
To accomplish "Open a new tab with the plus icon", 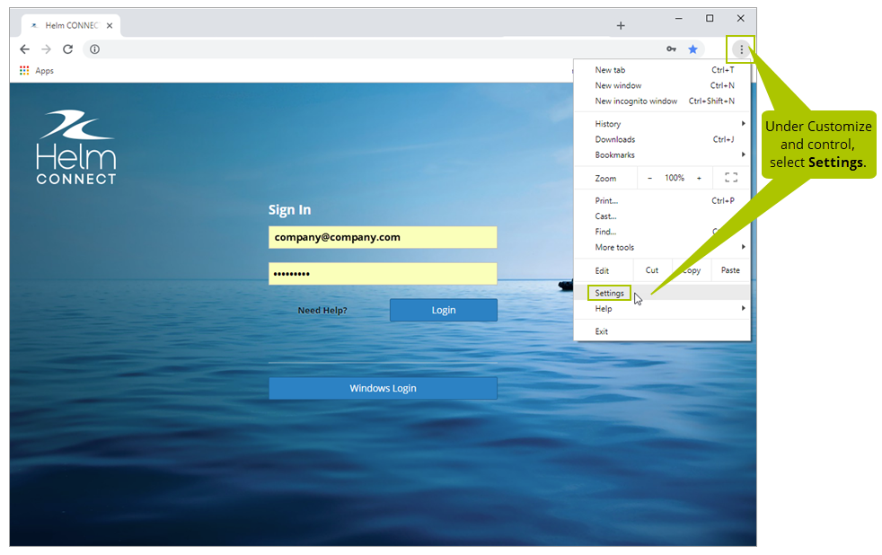I will pyautogui.click(x=621, y=25).
